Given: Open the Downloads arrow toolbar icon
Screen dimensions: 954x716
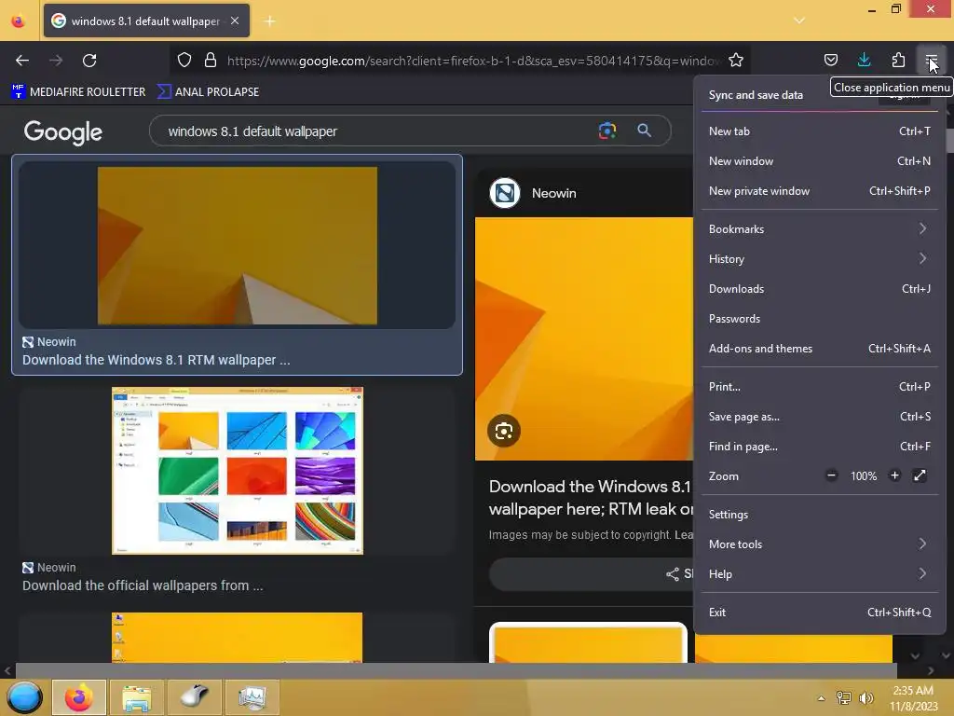Looking at the screenshot, I should (864, 60).
